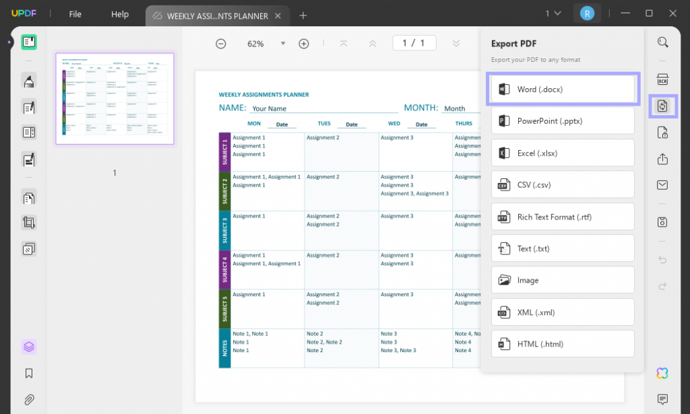Expand the window count dropdown
690x414 pixels.
pos(553,13)
